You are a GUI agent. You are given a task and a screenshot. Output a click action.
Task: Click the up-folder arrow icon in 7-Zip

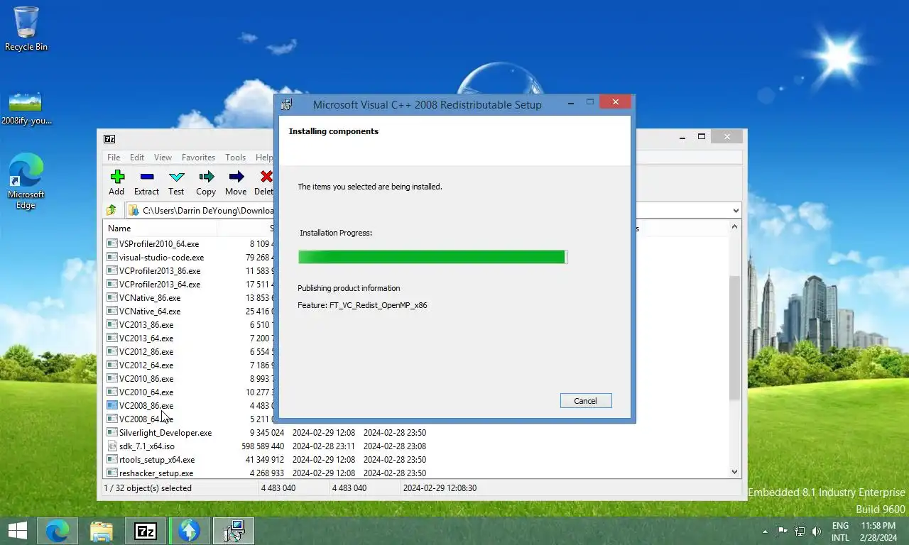[111, 210]
